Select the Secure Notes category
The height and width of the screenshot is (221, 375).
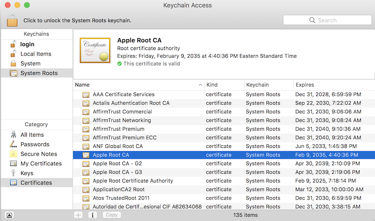click(x=38, y=154)
